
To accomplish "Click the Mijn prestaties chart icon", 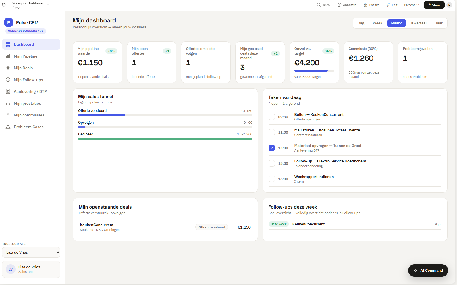I will (8, 103).
